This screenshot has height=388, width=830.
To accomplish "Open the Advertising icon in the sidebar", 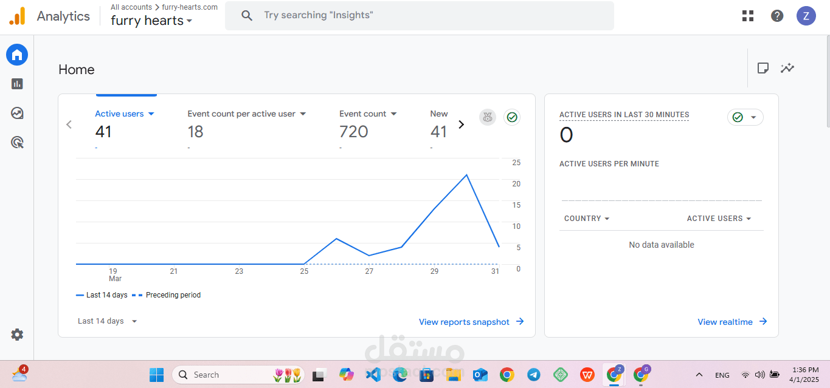I will click(x=17, y=142).
